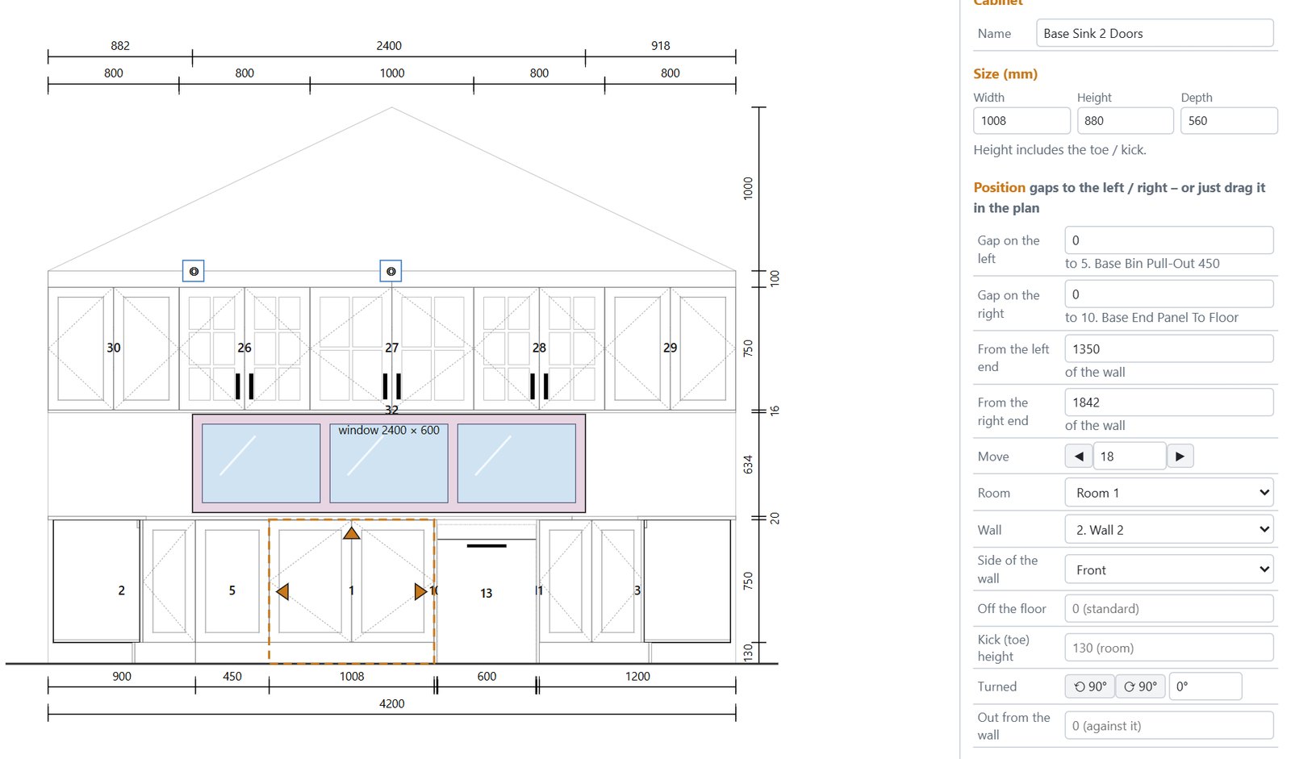The width and height of the screenshot is (1291, 759).
Task: Select appliance 13 in the elevation
Action: click(487, 593)
